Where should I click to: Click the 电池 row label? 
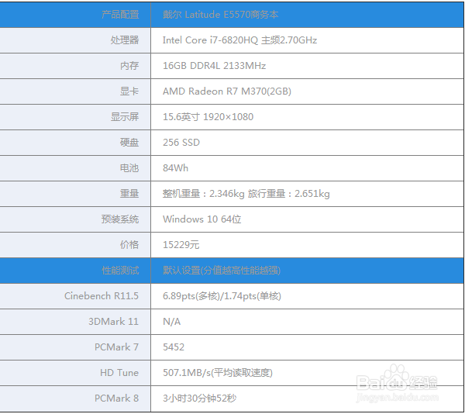coord(129,168)
